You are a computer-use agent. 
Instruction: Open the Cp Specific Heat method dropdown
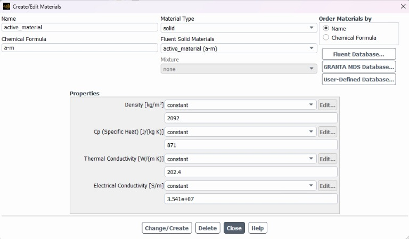coord(241,131)
